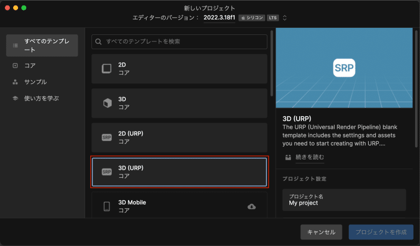Click the SRP preview thumbnail image
Viewport: 420px width, 246px height.
(344, 68)
